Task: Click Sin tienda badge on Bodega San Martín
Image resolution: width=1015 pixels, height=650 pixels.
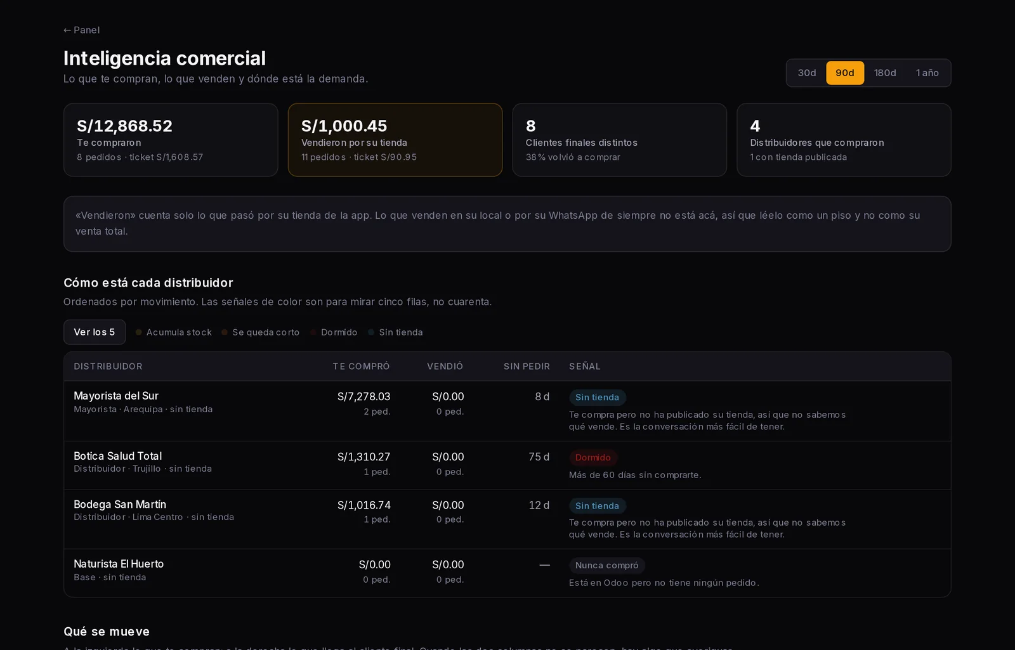Action: (x=597, y=506)
